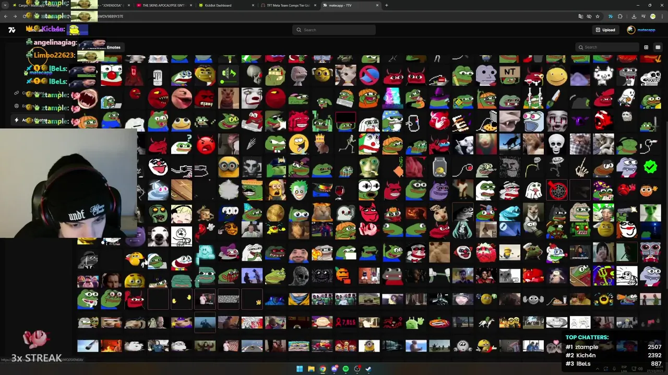
Task: Open the browser extensions puzzle icon
Action: pos(620,16)
